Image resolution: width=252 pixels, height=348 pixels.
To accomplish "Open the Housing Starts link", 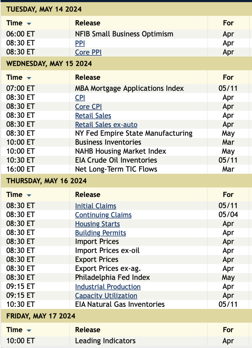I will (97, 224).
